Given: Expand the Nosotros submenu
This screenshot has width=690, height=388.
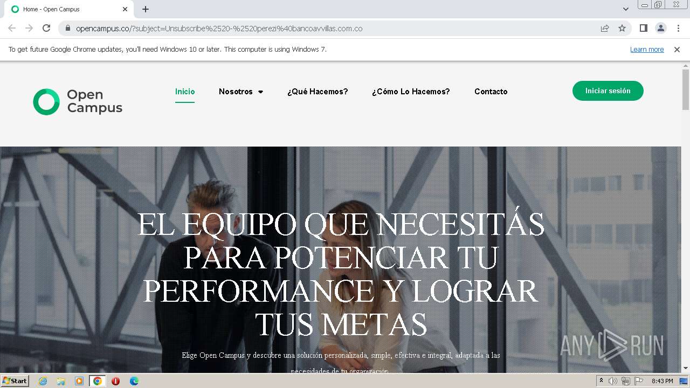Looking at the screenshot, I should coord(260,92).
